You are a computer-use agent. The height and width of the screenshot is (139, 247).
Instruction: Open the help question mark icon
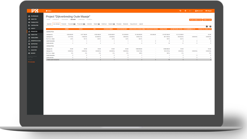[186, 11]
